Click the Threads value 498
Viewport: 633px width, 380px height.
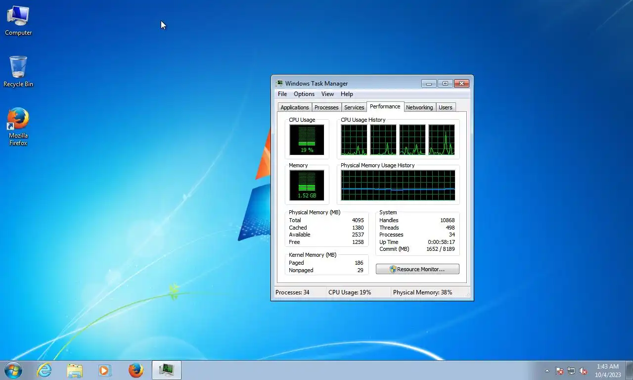[450, 228]
